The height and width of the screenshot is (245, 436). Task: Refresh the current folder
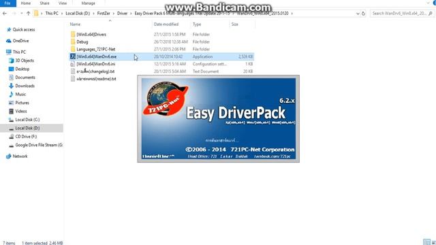point(363,14)
